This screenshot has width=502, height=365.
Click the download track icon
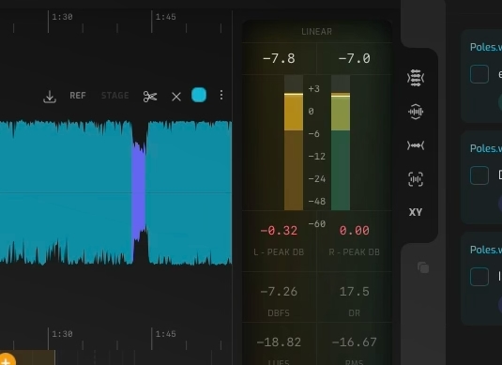pos(50,97)
